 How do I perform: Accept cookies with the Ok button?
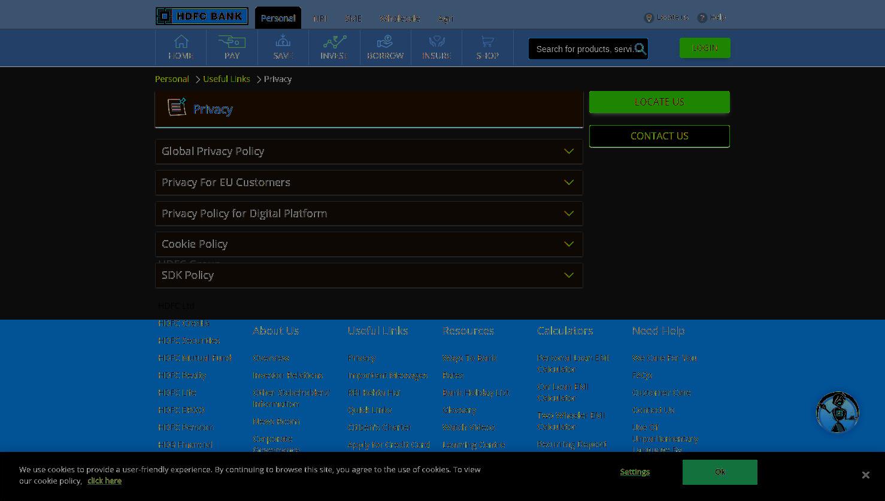tap(720, 472)
